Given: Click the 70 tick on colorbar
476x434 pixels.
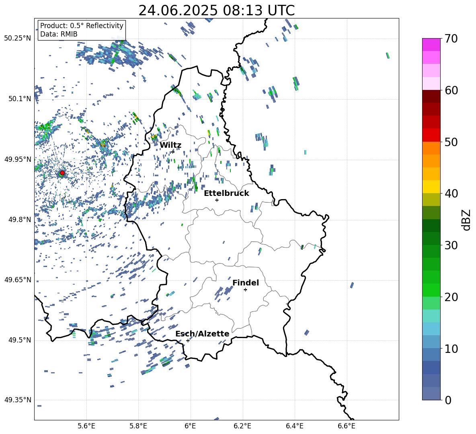Looking at the screenshot, I should (451, 39).
